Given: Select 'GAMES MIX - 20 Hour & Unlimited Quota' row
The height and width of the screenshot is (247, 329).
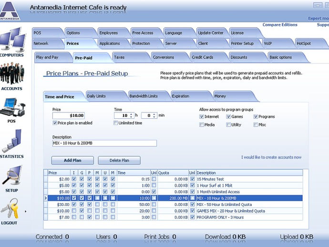Looking at the screenshot, I should point(173,211).
